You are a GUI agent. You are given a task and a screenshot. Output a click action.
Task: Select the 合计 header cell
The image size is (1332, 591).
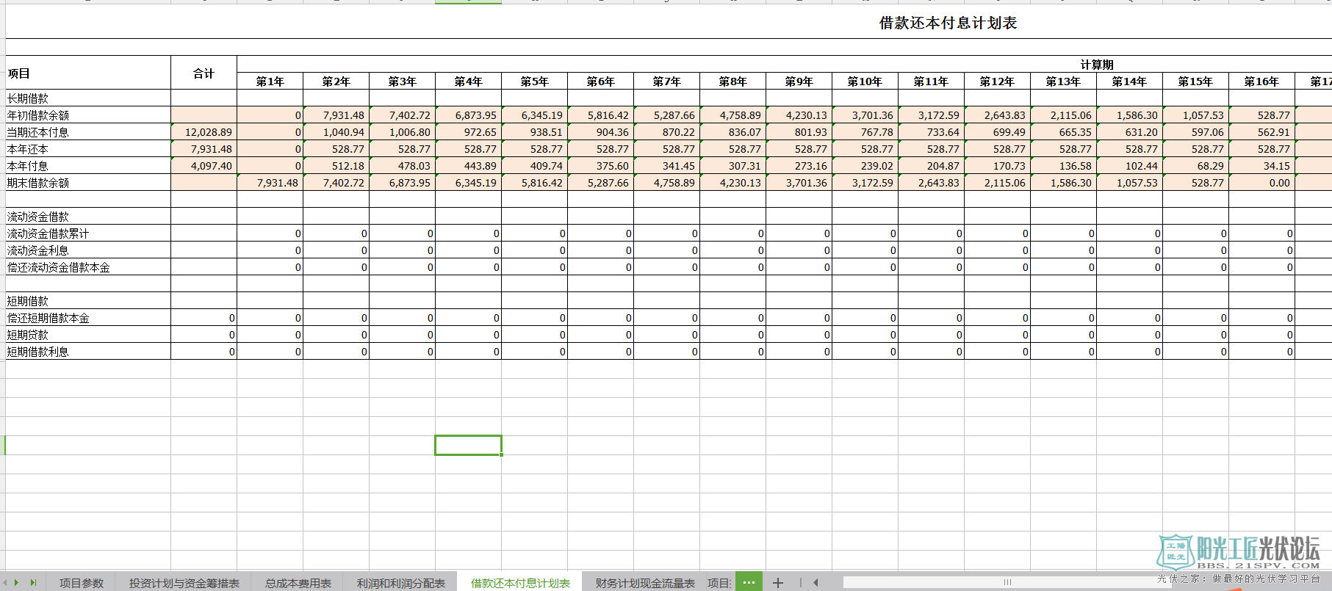[204, 73]
